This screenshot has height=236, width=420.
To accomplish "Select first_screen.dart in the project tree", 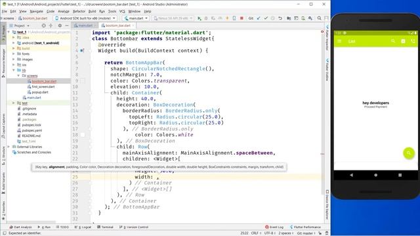I will coord(43,87).
